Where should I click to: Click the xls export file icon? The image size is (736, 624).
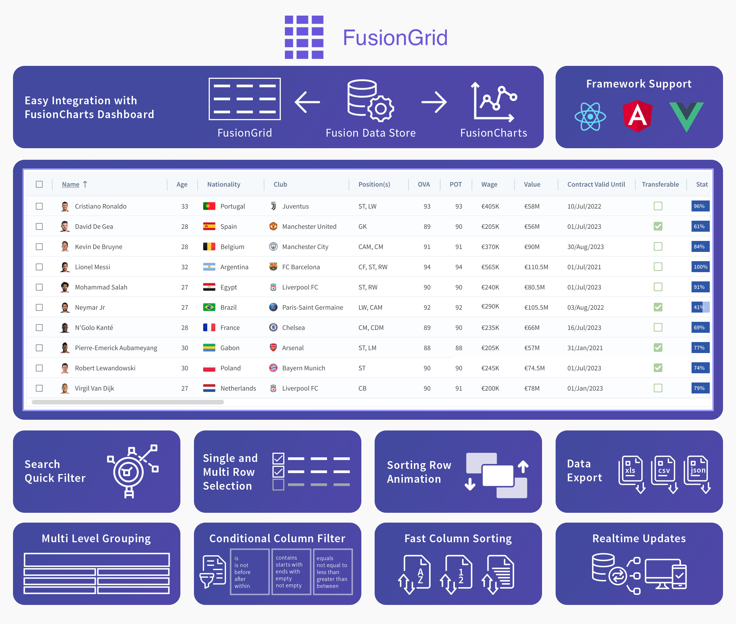coord(632,474)
